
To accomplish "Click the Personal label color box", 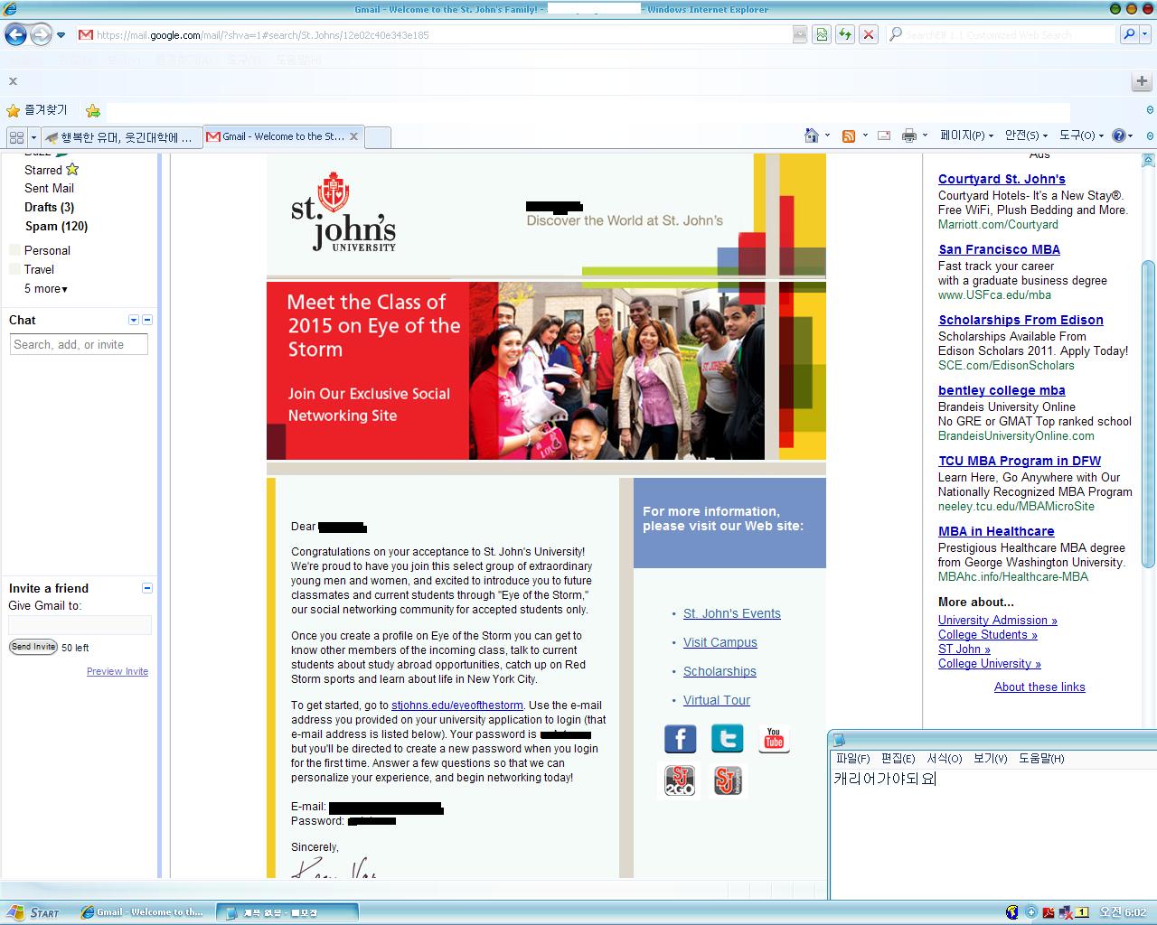I will (x=14, y=250).
